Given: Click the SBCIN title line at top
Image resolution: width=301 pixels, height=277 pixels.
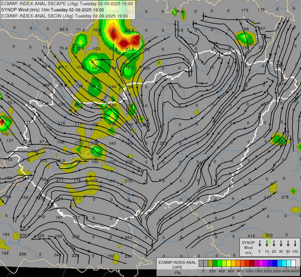Looking at the screenshot, I should [x=65, y=16].
